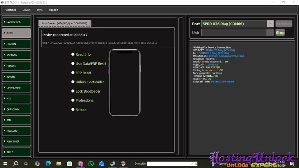The height and width of the screenshot is (168, 299).
Task: Choose the FRP Reset radio option
Action: [x=73, y=73]
